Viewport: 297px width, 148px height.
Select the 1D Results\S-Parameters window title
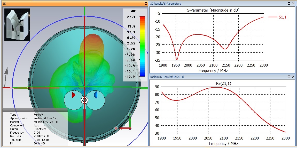(x=166, y=4)
